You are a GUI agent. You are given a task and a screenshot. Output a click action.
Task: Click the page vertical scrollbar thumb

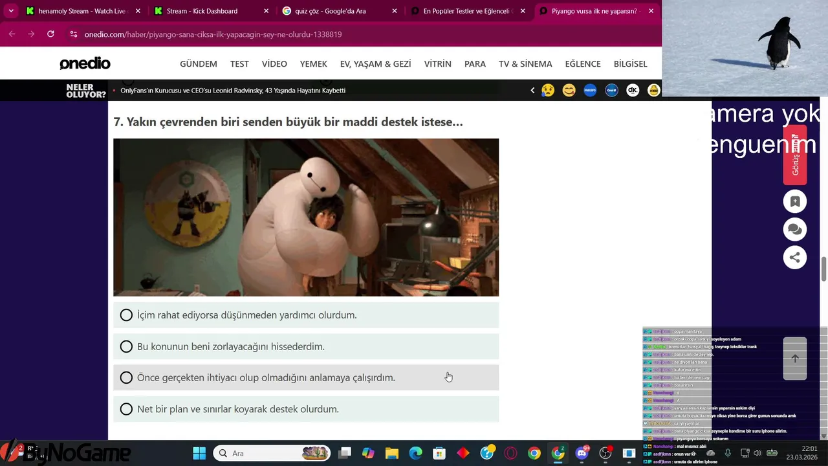pos(824,269)
